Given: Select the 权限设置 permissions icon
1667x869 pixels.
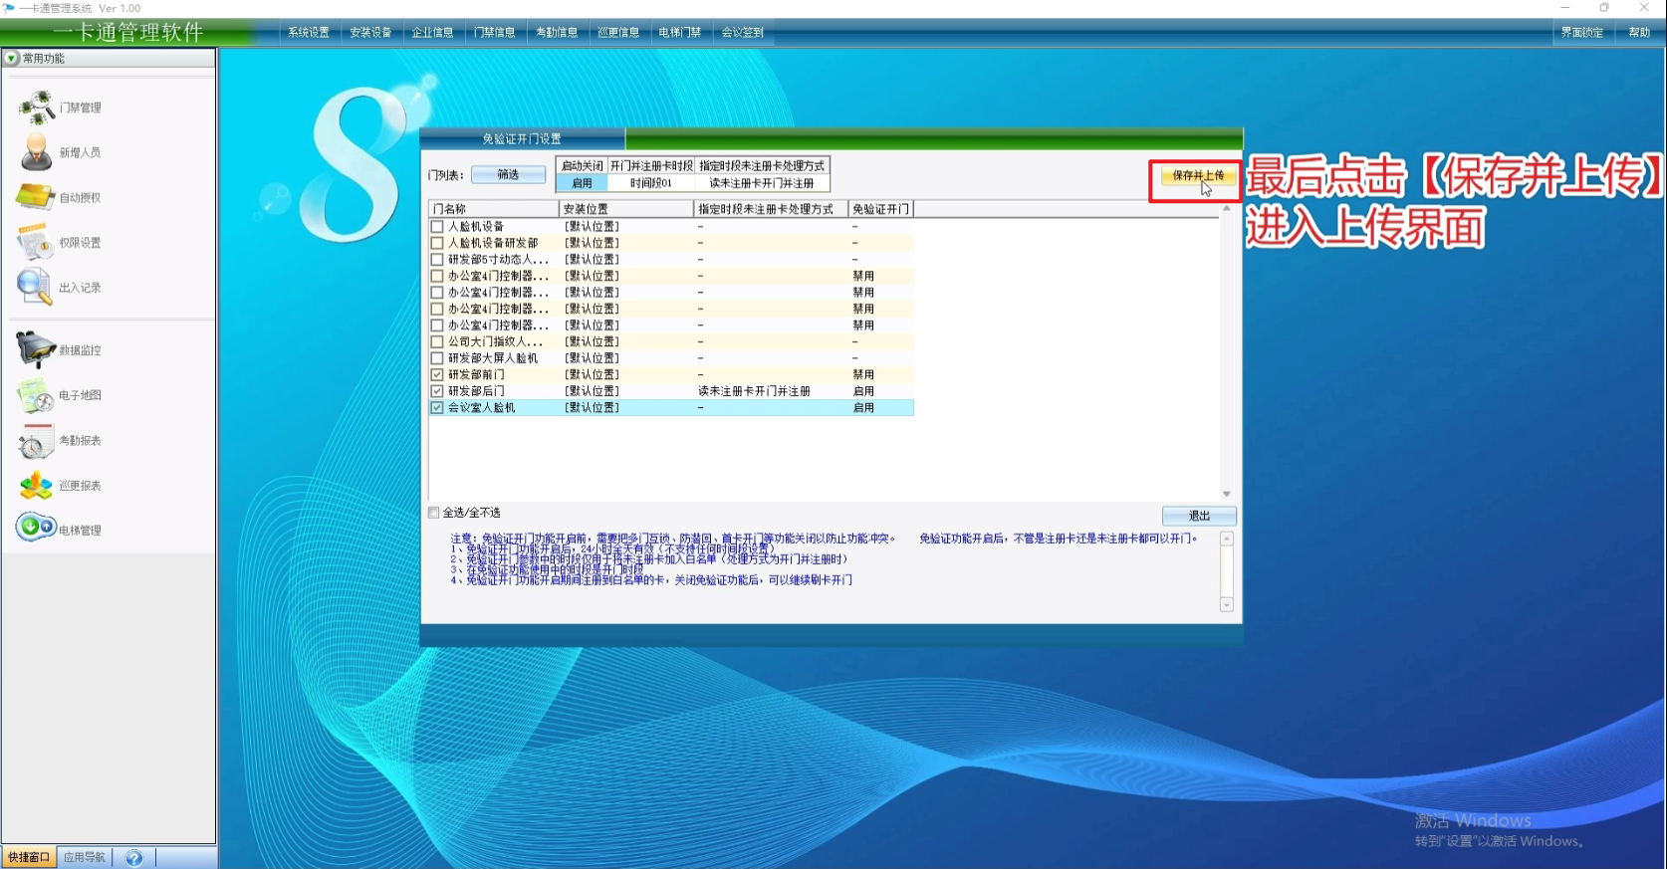Looking at the screenshot, I should 35,242.
